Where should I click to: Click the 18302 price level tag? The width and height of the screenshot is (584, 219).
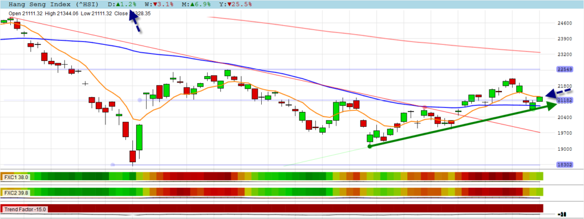coord(565,164)
